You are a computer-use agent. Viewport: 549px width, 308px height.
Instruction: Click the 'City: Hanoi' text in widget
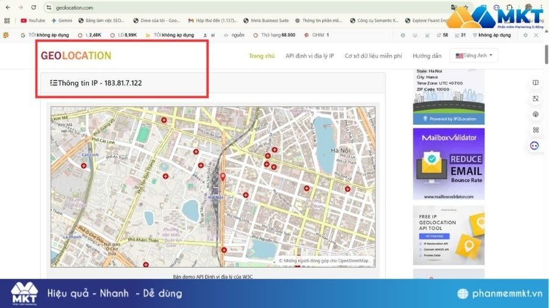(427, 77)
